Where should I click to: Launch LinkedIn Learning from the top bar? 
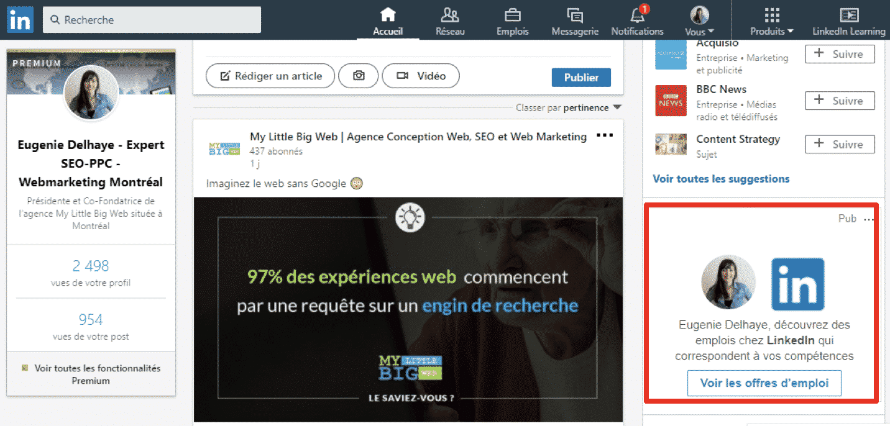pyautogui.click(x=849, y=19)
